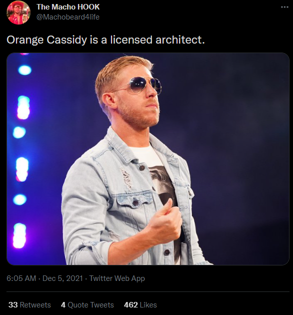The width and height of the screenshot is (293, 315).
Task: Click the display name The Macho HOOK
Action: point(68,7)
